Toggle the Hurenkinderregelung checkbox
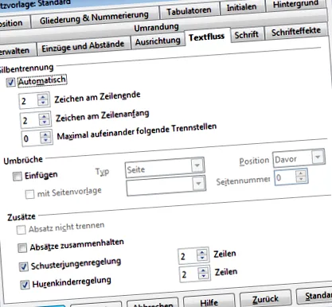The width and height of the screenshot is (332, 307). click(25, 285)
